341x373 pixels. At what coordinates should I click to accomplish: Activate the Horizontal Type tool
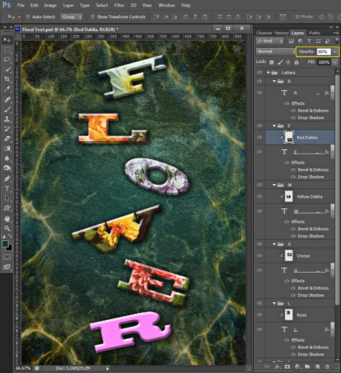(7, 188)
